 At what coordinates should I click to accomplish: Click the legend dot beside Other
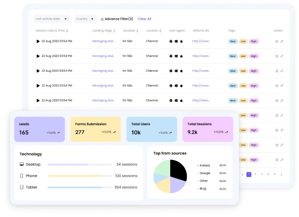197,181
